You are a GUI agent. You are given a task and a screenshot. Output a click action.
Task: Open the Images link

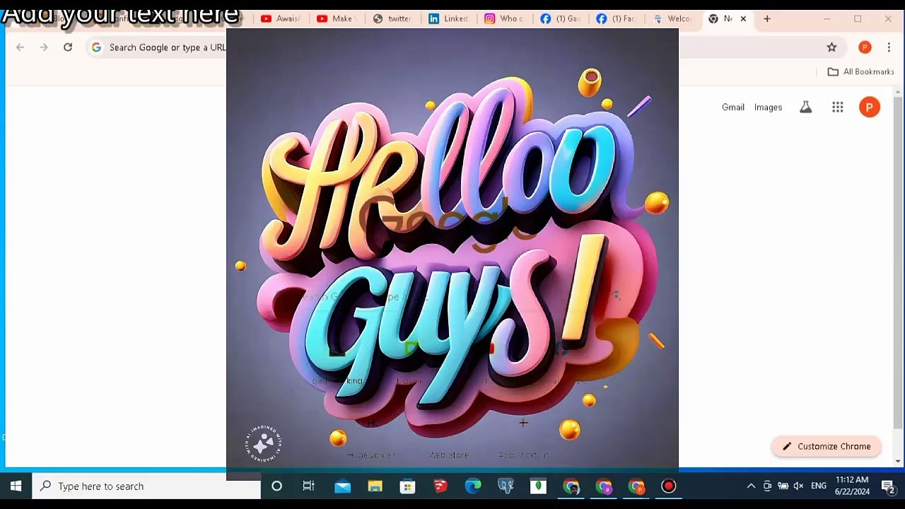click(x=768, y=107)
